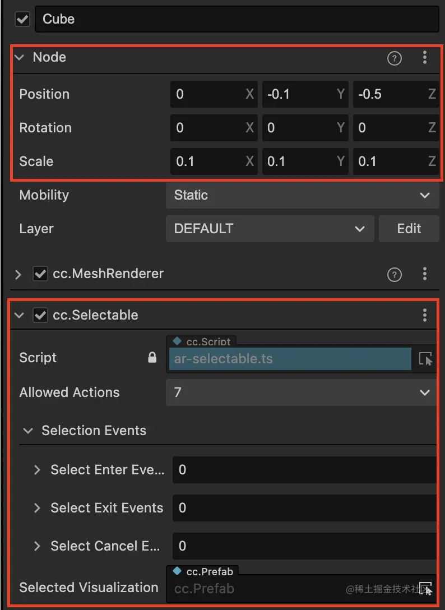Screen dimensions: 445x610
Task: Open the Node component help documentation
Action: point(394,58)
